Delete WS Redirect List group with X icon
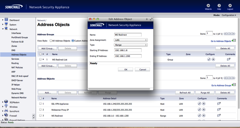The image size is (240, 128). tap(213, 59)
